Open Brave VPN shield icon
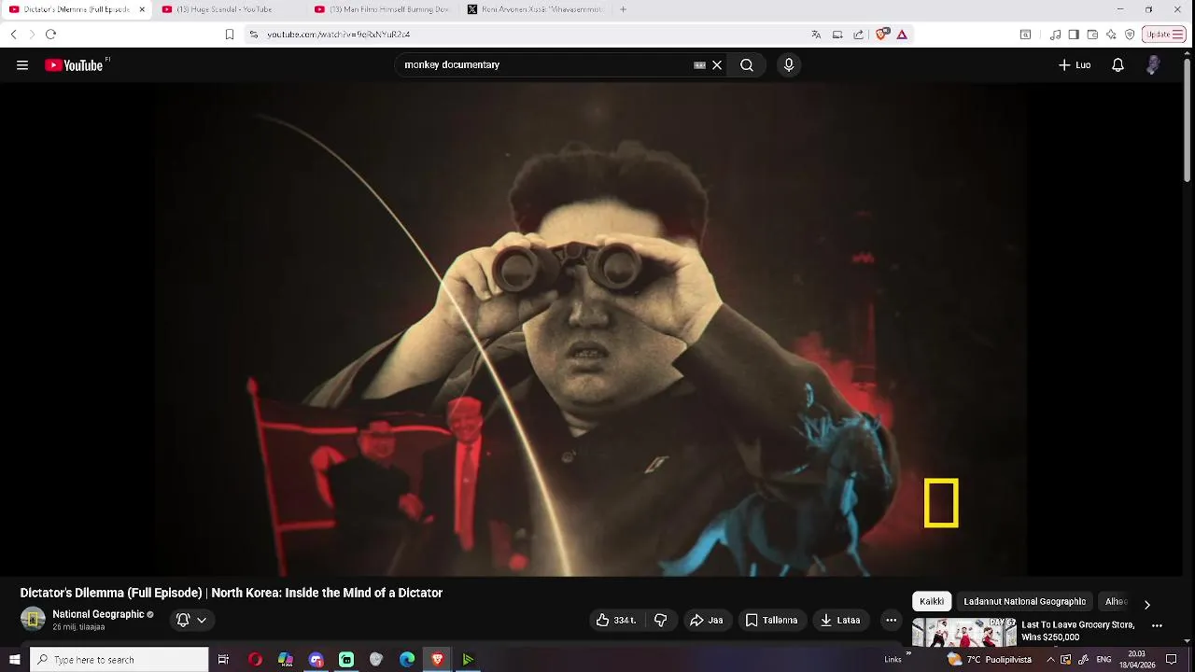 (1130, 35)
